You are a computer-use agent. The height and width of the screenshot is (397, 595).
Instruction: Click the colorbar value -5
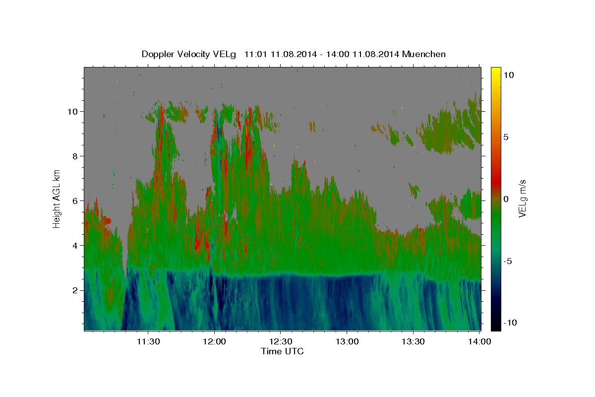[x=508, y=261]
